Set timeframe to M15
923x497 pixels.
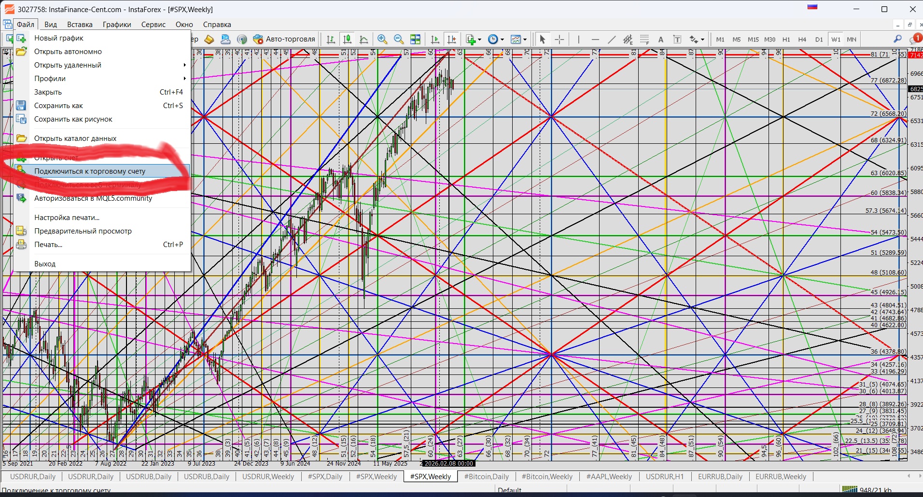pos(753,40)
